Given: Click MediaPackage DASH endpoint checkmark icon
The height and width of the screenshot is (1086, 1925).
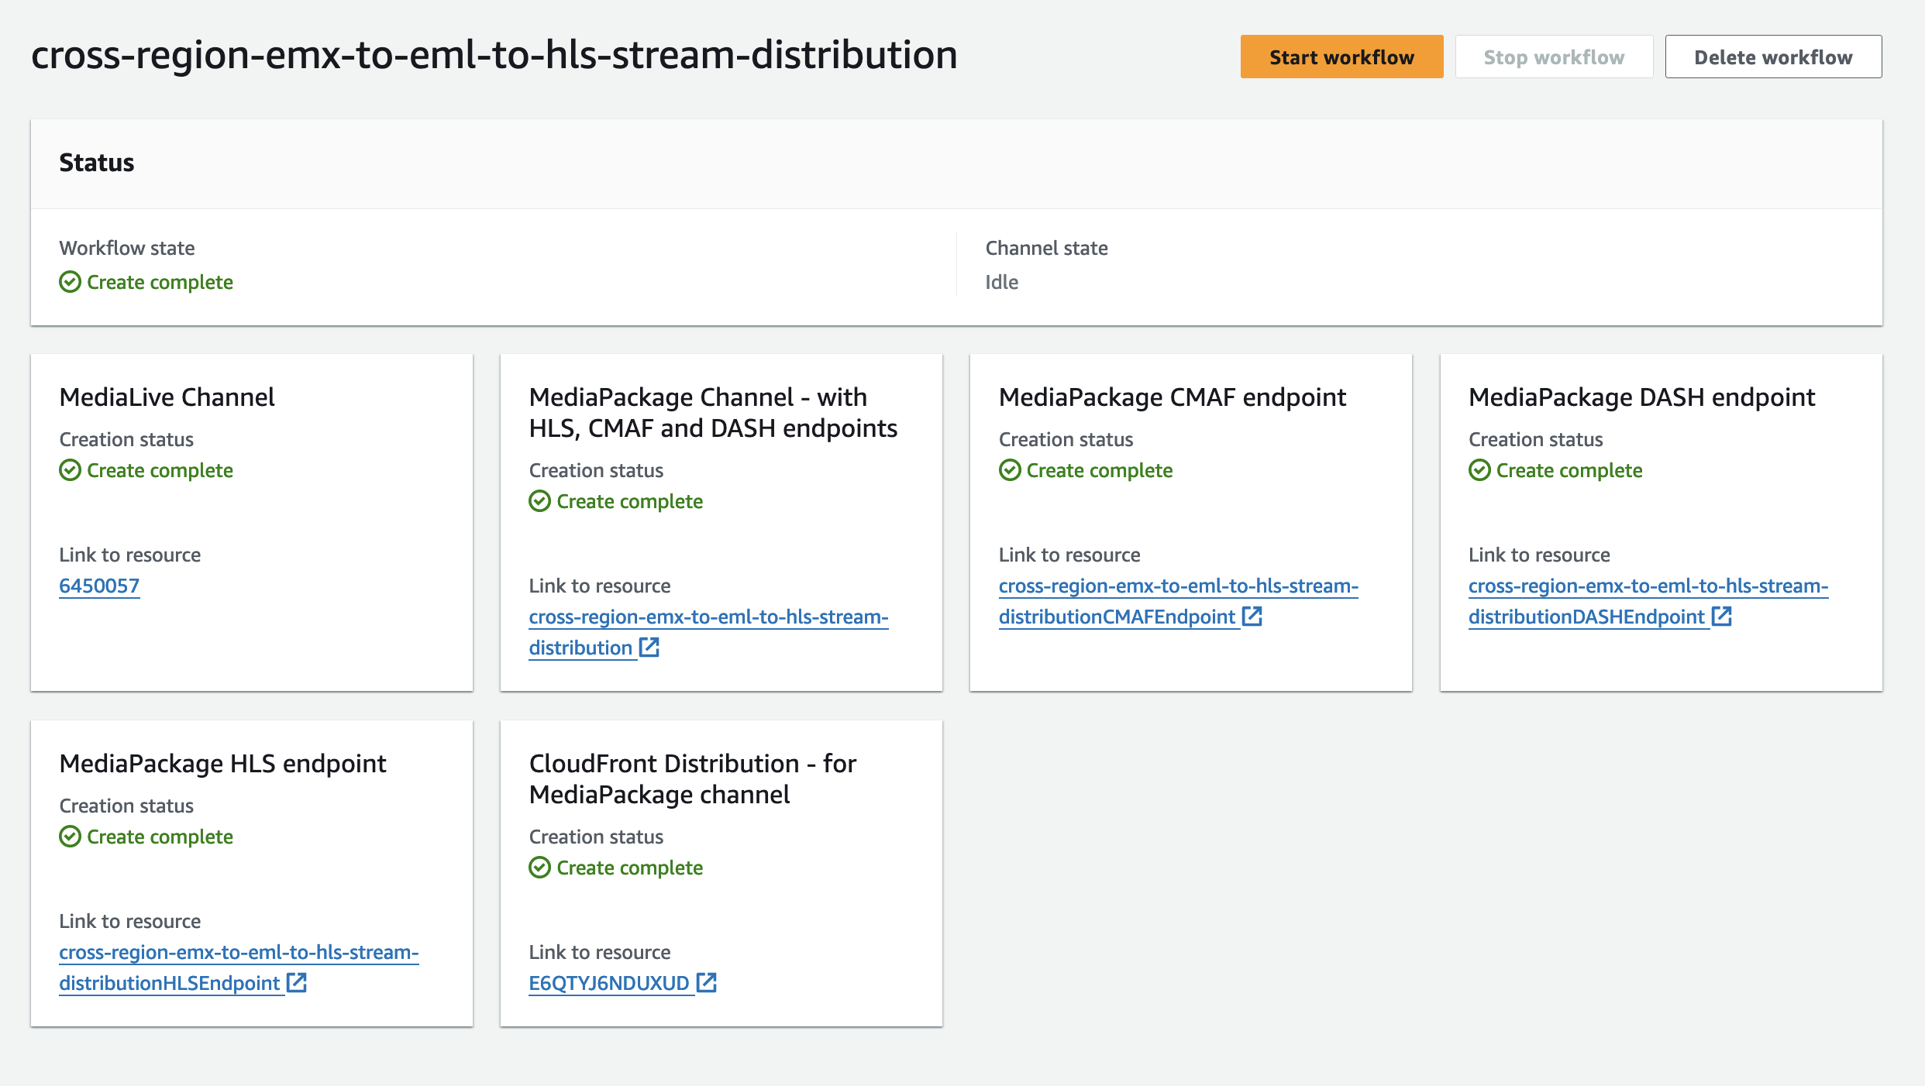Looking at the screenshot, I should (x=1479, y=470).
